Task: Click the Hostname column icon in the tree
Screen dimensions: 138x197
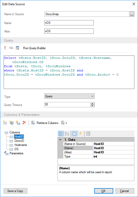Action: coord(11,145)
